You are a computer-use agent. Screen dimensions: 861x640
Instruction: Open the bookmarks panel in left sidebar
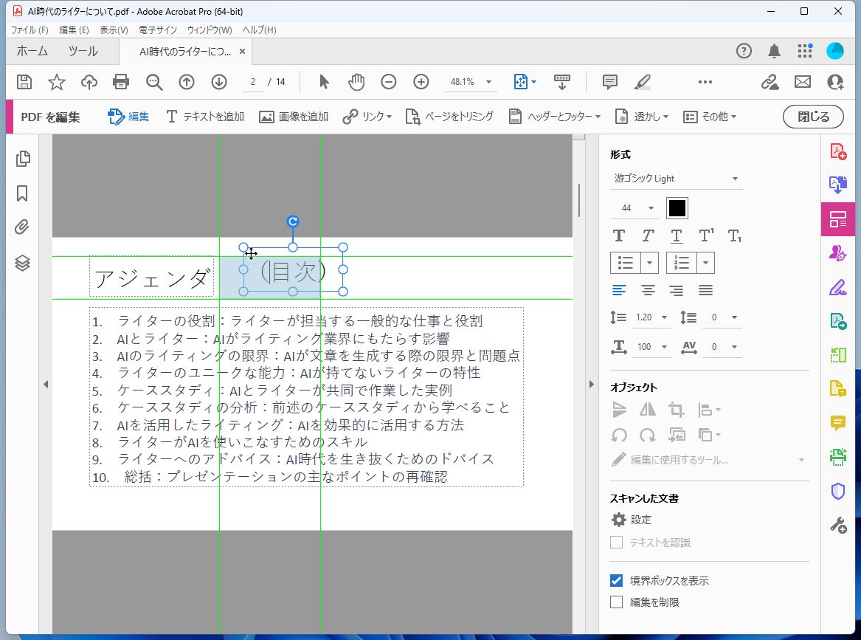[22, 193]
